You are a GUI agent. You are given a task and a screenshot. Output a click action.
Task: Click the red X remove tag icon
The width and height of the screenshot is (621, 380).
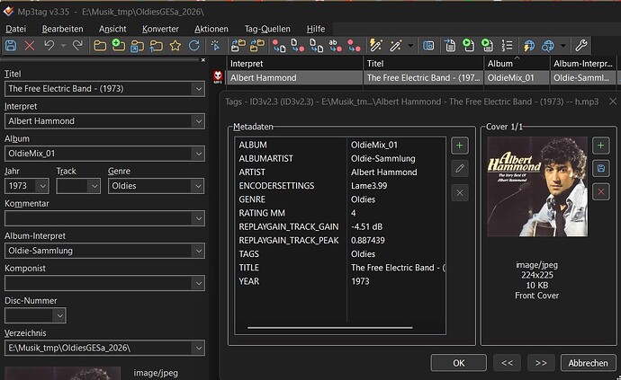[30, 46]
